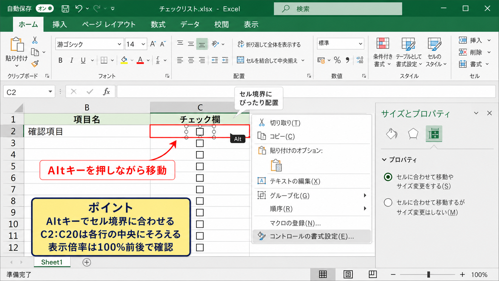Click the yellow fill color swatch icon

pyautogui.click(x=124, y=60)
